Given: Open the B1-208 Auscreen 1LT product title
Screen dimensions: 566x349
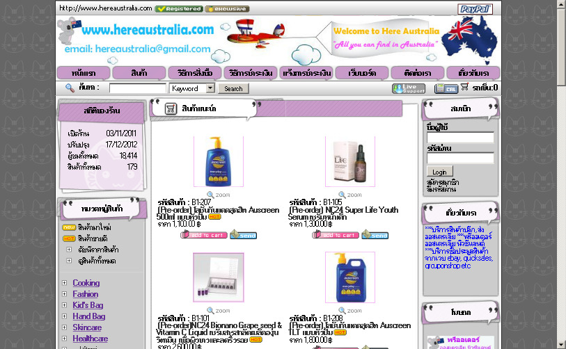Looking at the screenshot, I should (349, 329).
